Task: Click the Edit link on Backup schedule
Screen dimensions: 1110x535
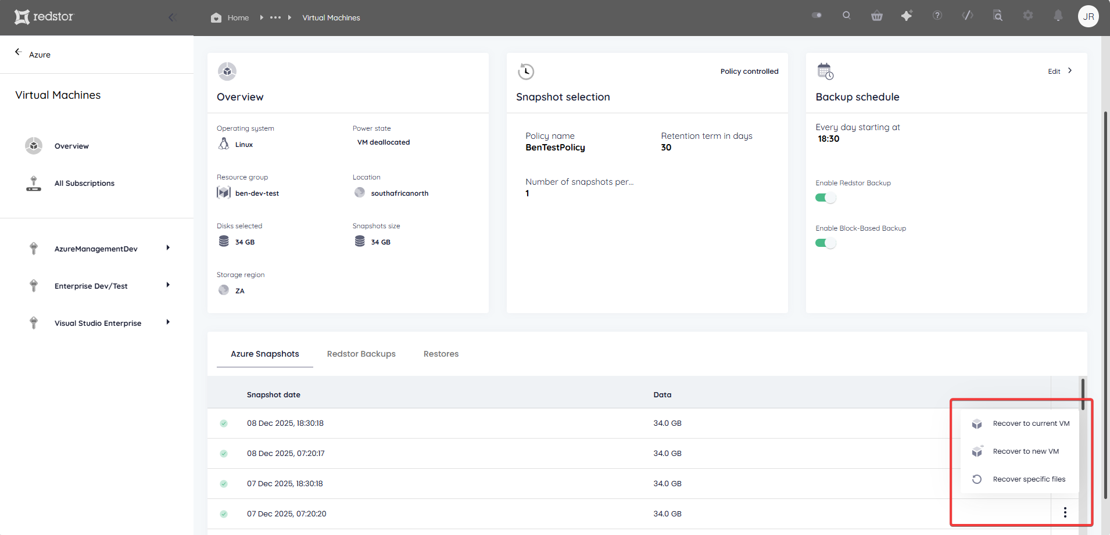Action: (x=1054, y=71)
